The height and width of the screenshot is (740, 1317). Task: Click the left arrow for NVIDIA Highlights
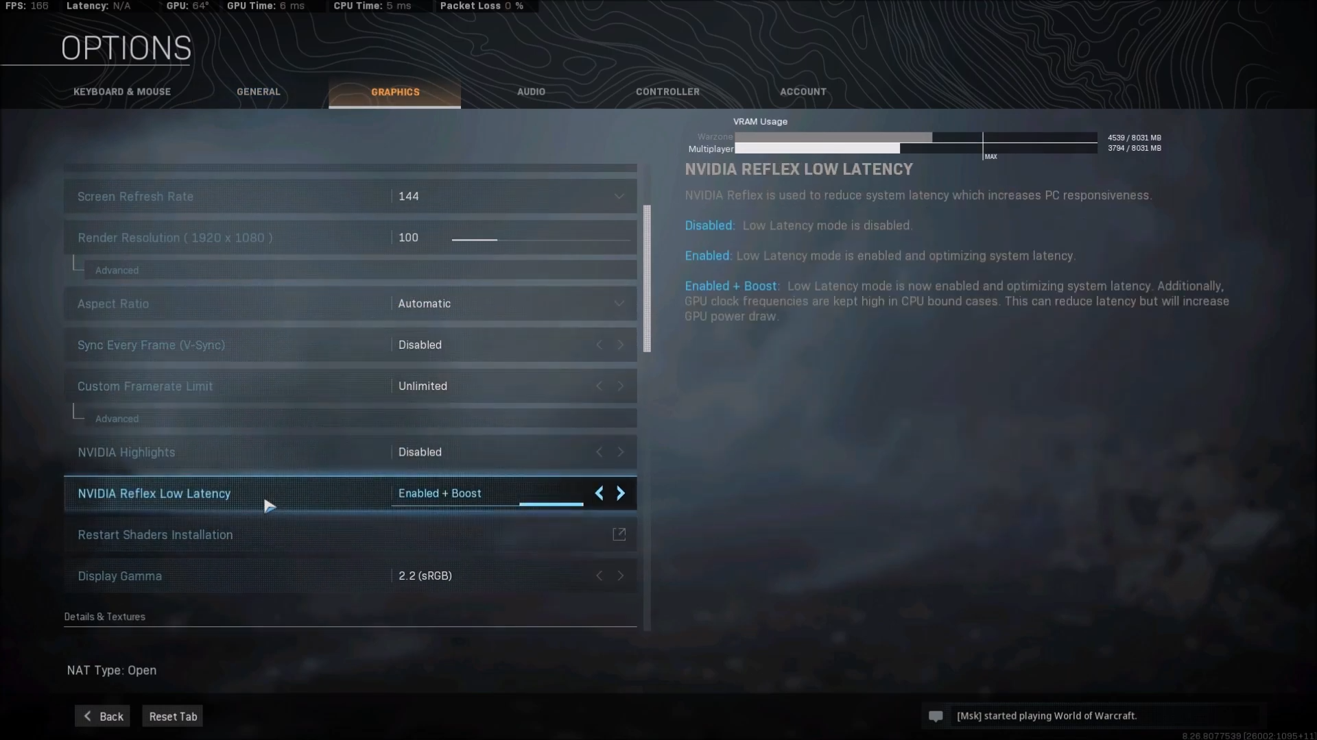[599, 451]
